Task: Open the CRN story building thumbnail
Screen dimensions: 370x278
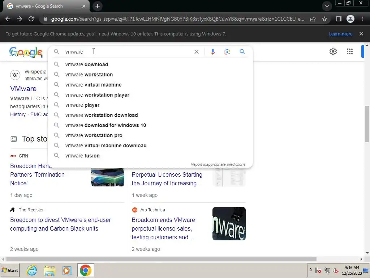Action: [x=108, y=177]
